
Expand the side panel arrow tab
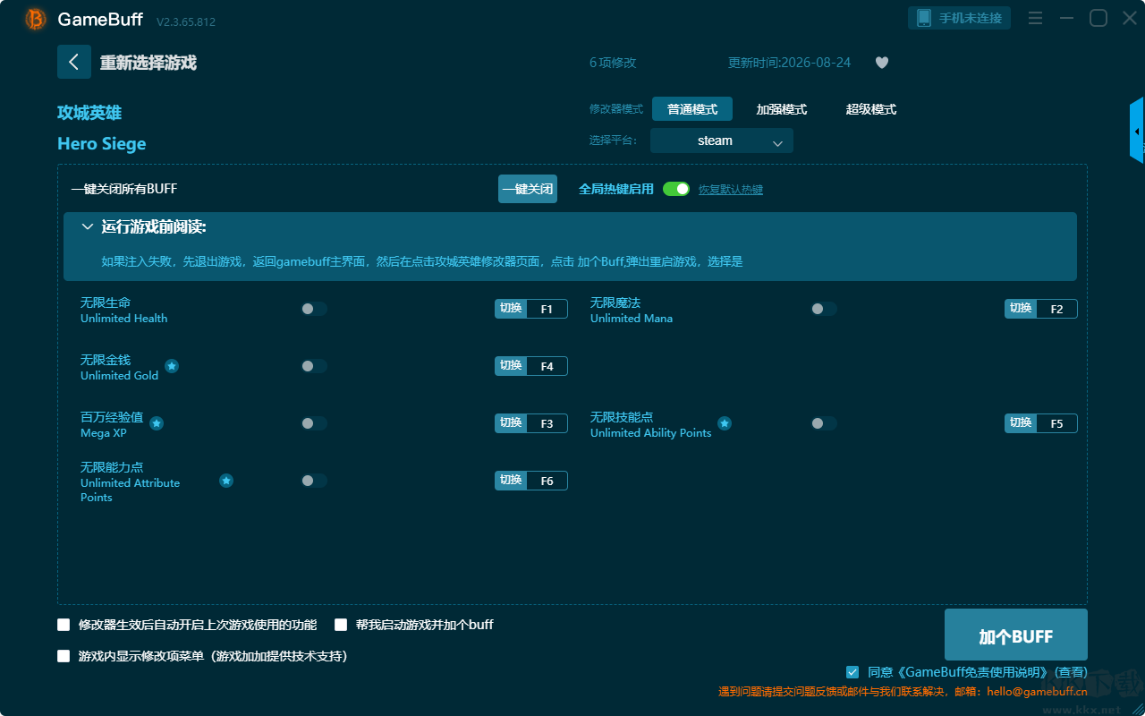1137,131
